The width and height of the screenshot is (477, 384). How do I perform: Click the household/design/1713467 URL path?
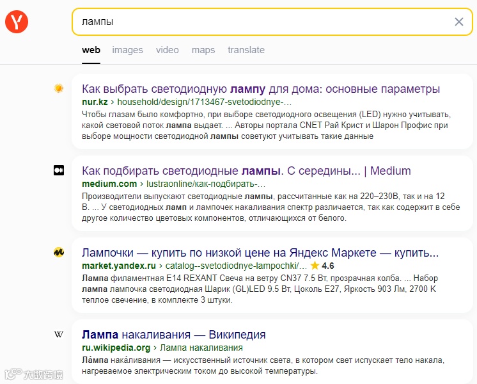click(205, 102)
